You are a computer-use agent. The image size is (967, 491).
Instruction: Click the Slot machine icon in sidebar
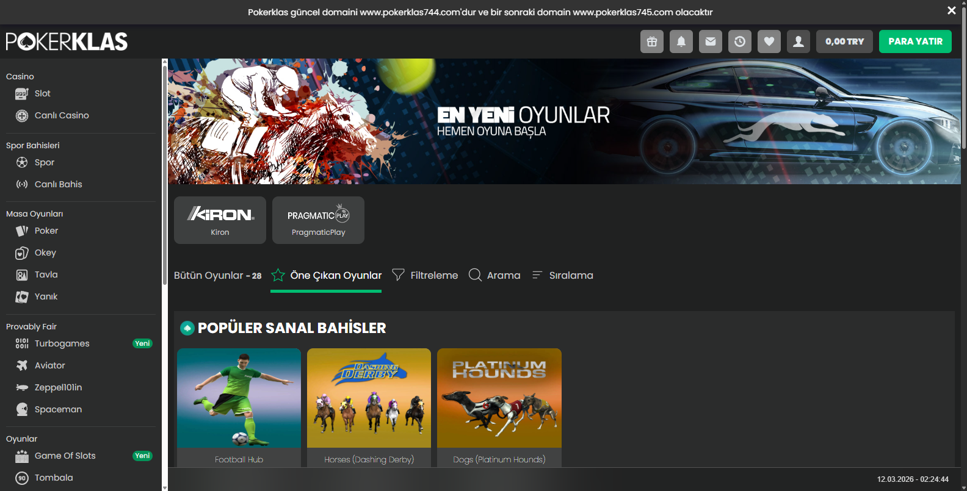click(x=22, y=93)
